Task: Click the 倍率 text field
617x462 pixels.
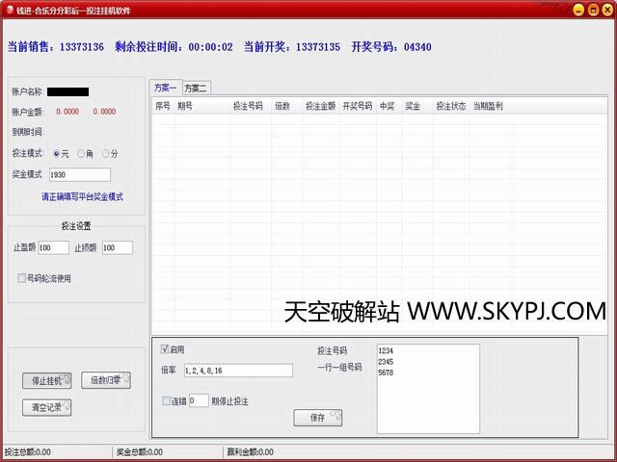Action: click(x=237, y=371)
